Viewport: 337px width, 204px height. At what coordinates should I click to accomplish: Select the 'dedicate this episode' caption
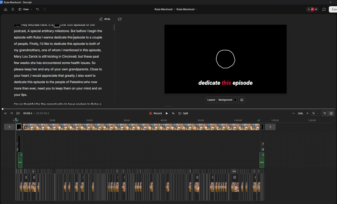(225, 83)
